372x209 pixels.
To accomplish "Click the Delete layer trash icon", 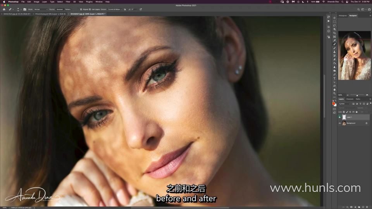I will (x=367, y=207).
